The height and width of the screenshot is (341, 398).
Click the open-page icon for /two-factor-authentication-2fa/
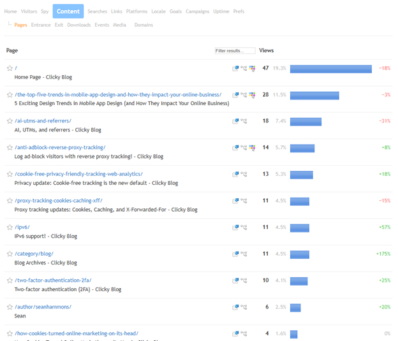[235, 280]
